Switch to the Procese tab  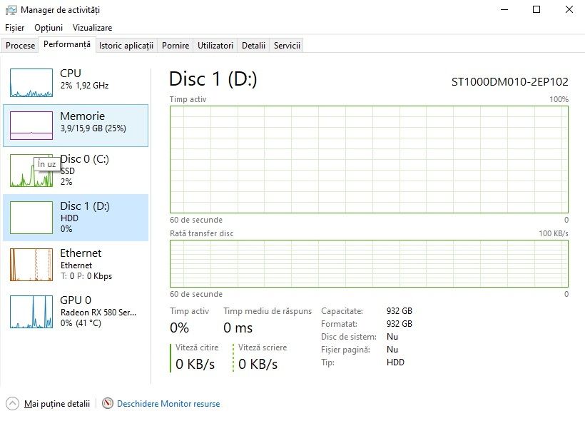coord(21,46)
